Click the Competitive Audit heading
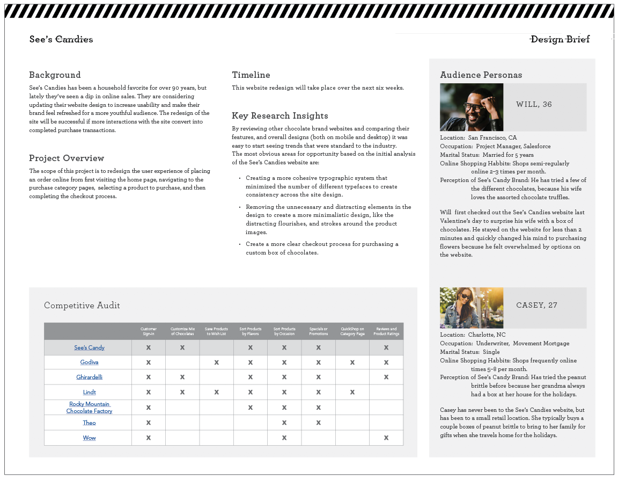This screenshot has height=479, width=618. coord(82,306)
